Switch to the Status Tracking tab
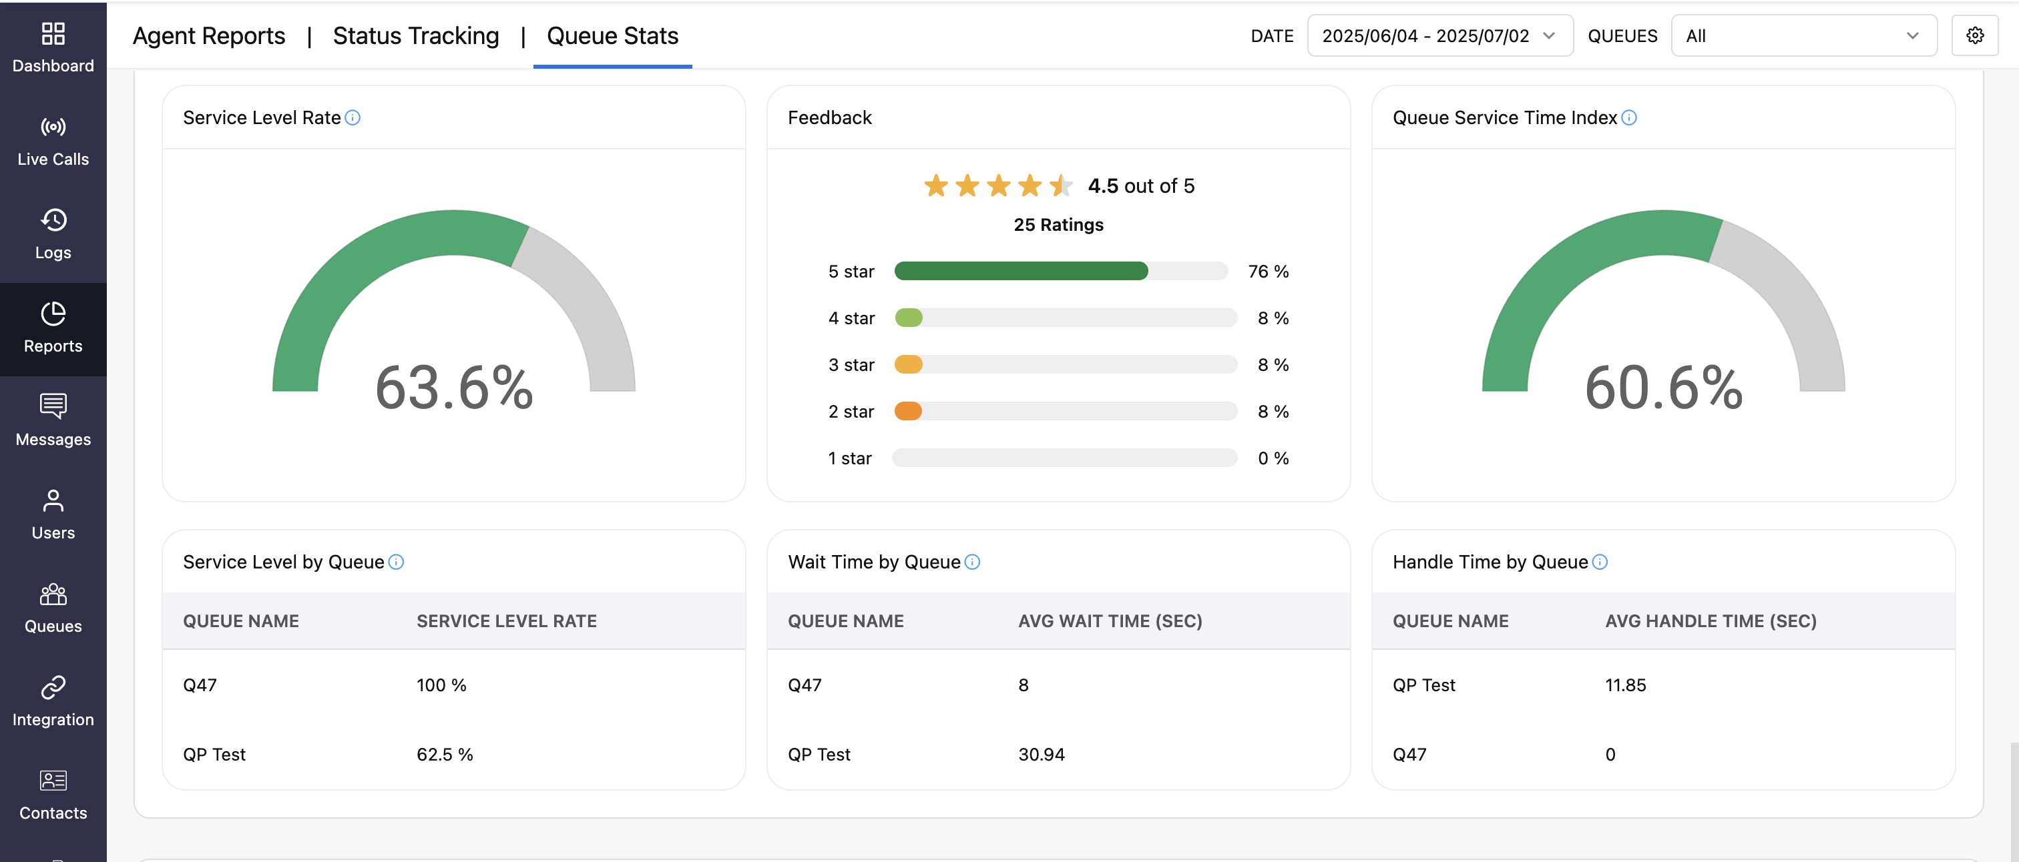The width and height of the screenshot is (2019, 862). coord(415,35)
